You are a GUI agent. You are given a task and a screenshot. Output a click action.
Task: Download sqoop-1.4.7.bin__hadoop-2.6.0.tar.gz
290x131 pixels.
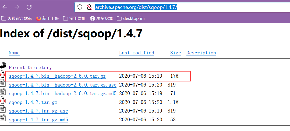(x=57, y=76)
